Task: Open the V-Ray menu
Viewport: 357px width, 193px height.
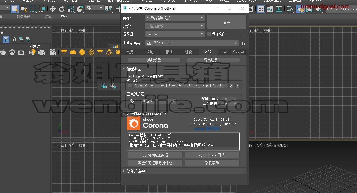Action: (225, 1)
